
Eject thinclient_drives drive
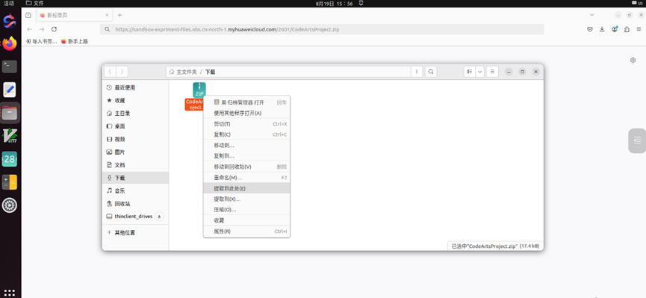159,217
